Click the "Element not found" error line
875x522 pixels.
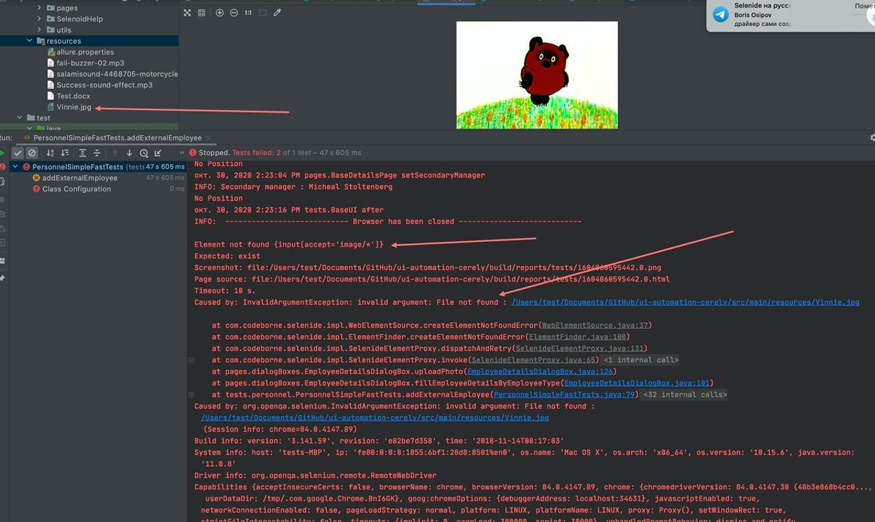289,245
